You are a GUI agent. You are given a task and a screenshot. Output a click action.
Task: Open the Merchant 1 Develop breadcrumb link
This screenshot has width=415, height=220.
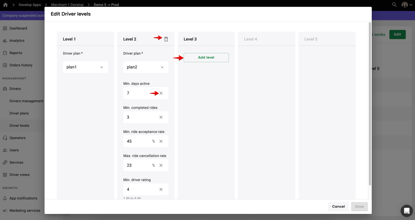[x=67, y=5]
